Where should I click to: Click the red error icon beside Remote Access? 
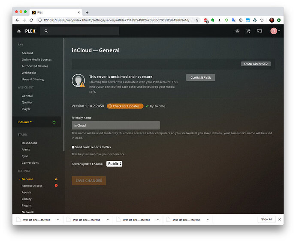[x=56, y=186]
